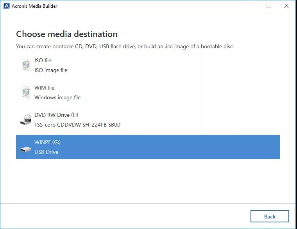Click the WIM file disc icon

point(26,93)
